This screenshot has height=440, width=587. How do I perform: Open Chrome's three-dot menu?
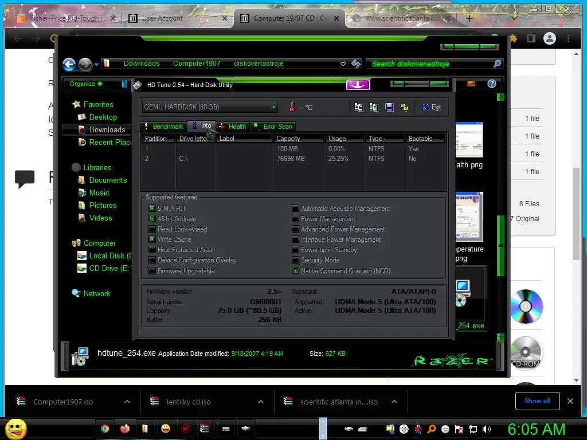(x=568, y=38)
